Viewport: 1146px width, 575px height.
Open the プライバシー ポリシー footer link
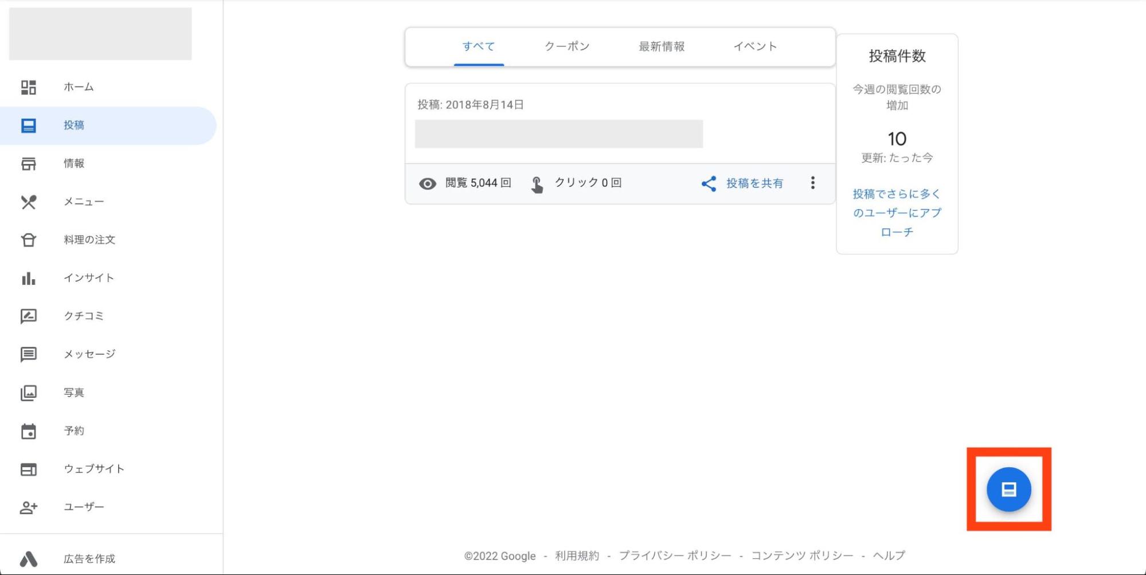[x=675, y=556]
